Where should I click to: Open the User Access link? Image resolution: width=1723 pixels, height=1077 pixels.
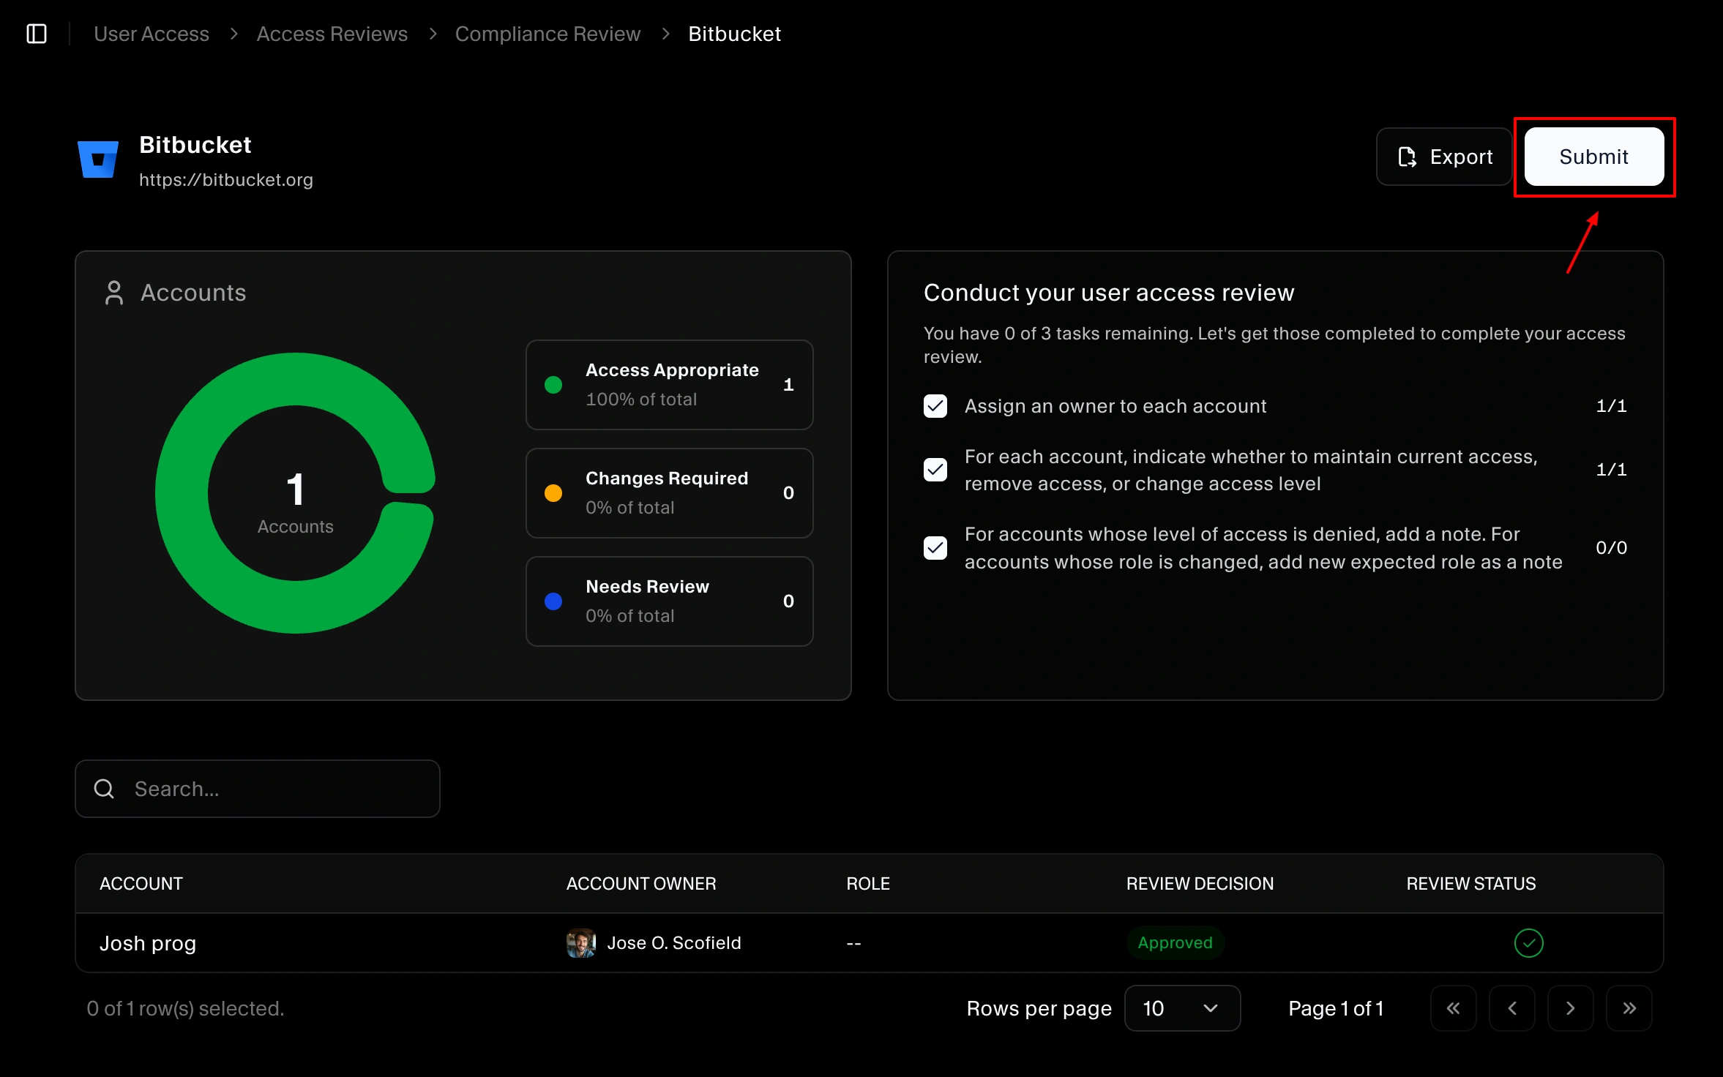tap(151, 33)
